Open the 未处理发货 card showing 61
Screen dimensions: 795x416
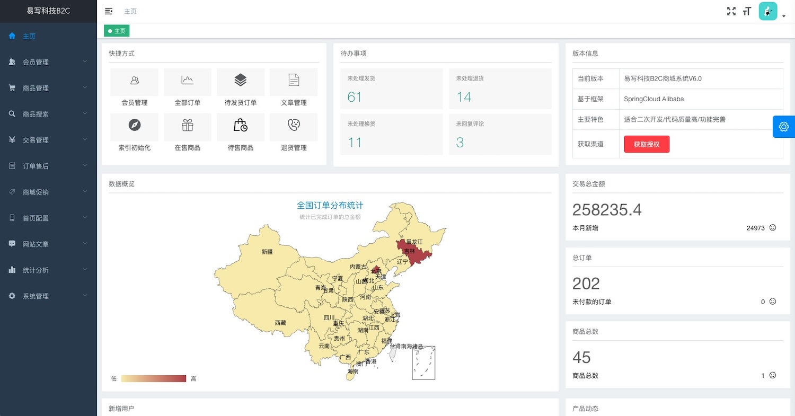click(x=391, y=88)
